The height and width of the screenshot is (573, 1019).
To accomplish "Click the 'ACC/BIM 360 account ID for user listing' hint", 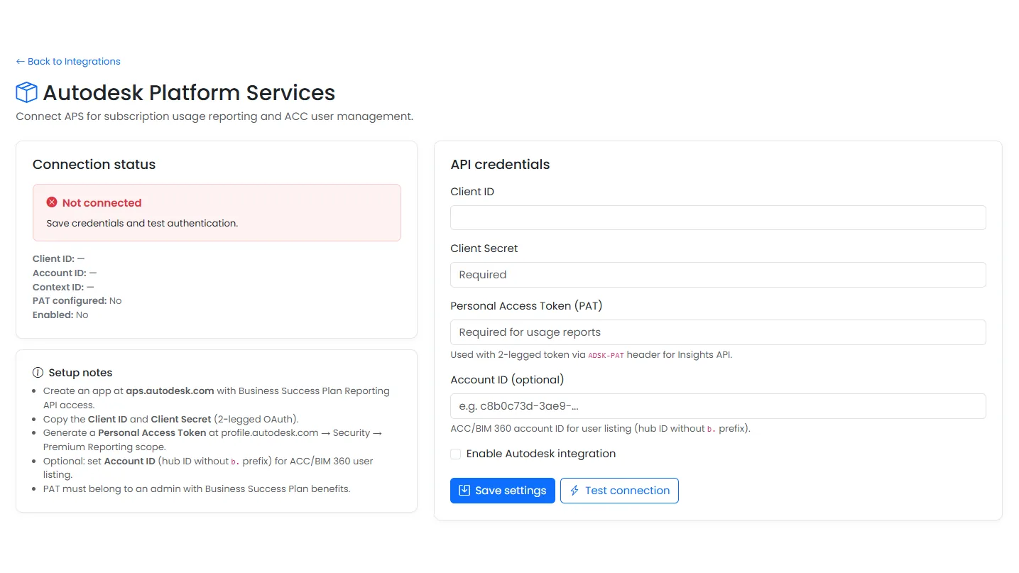I will point(600,429).
